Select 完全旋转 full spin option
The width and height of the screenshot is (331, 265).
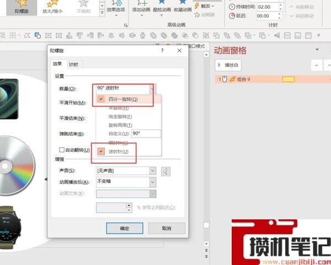(129, 117)
